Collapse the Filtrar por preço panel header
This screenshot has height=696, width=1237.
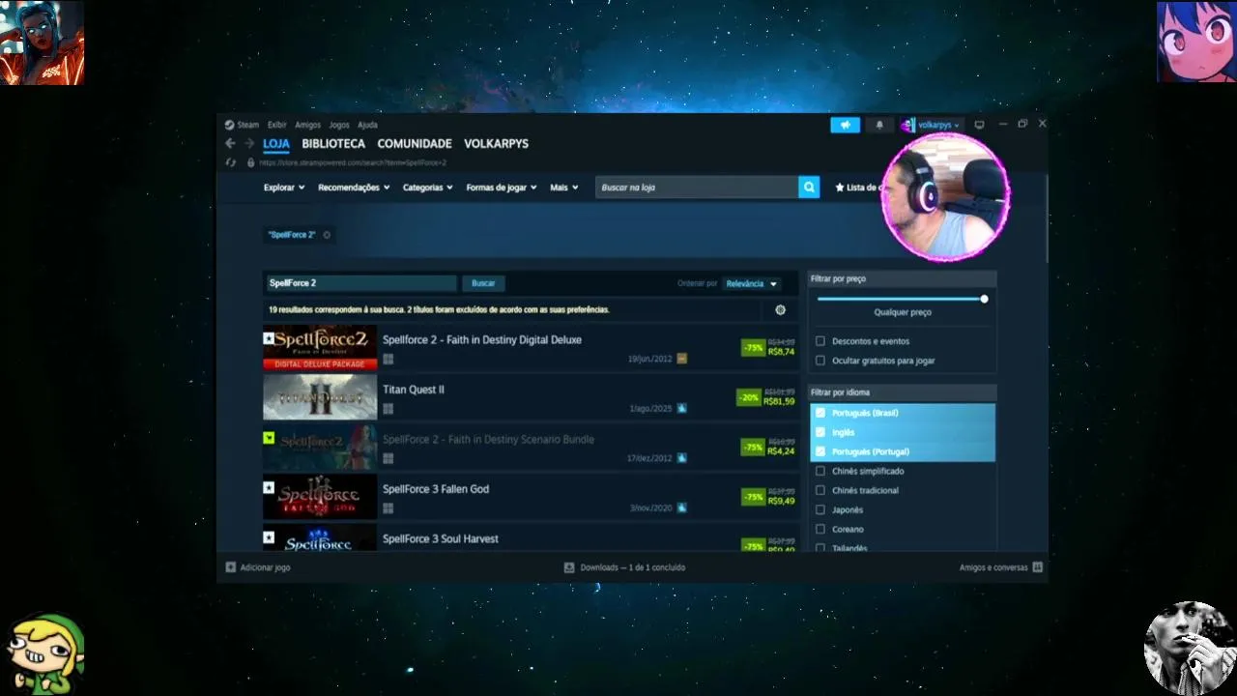click(902, 278)
